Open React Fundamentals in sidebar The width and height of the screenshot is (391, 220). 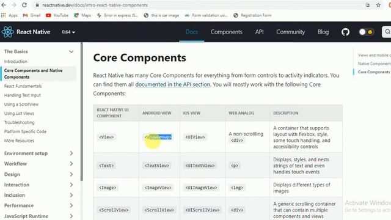click(x=23, y=86)
